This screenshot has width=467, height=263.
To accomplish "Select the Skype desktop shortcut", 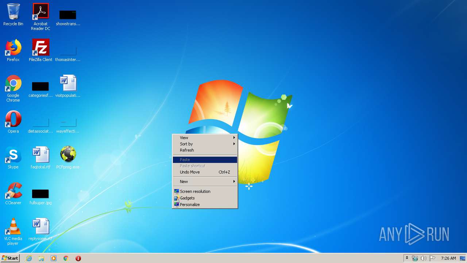I will [13, 158].
